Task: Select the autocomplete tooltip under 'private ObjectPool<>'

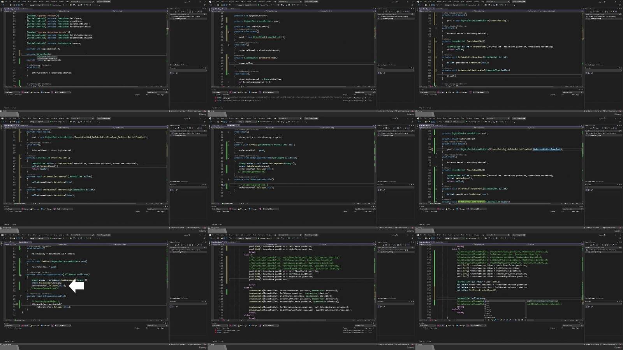Action: [x=47, y=57]
